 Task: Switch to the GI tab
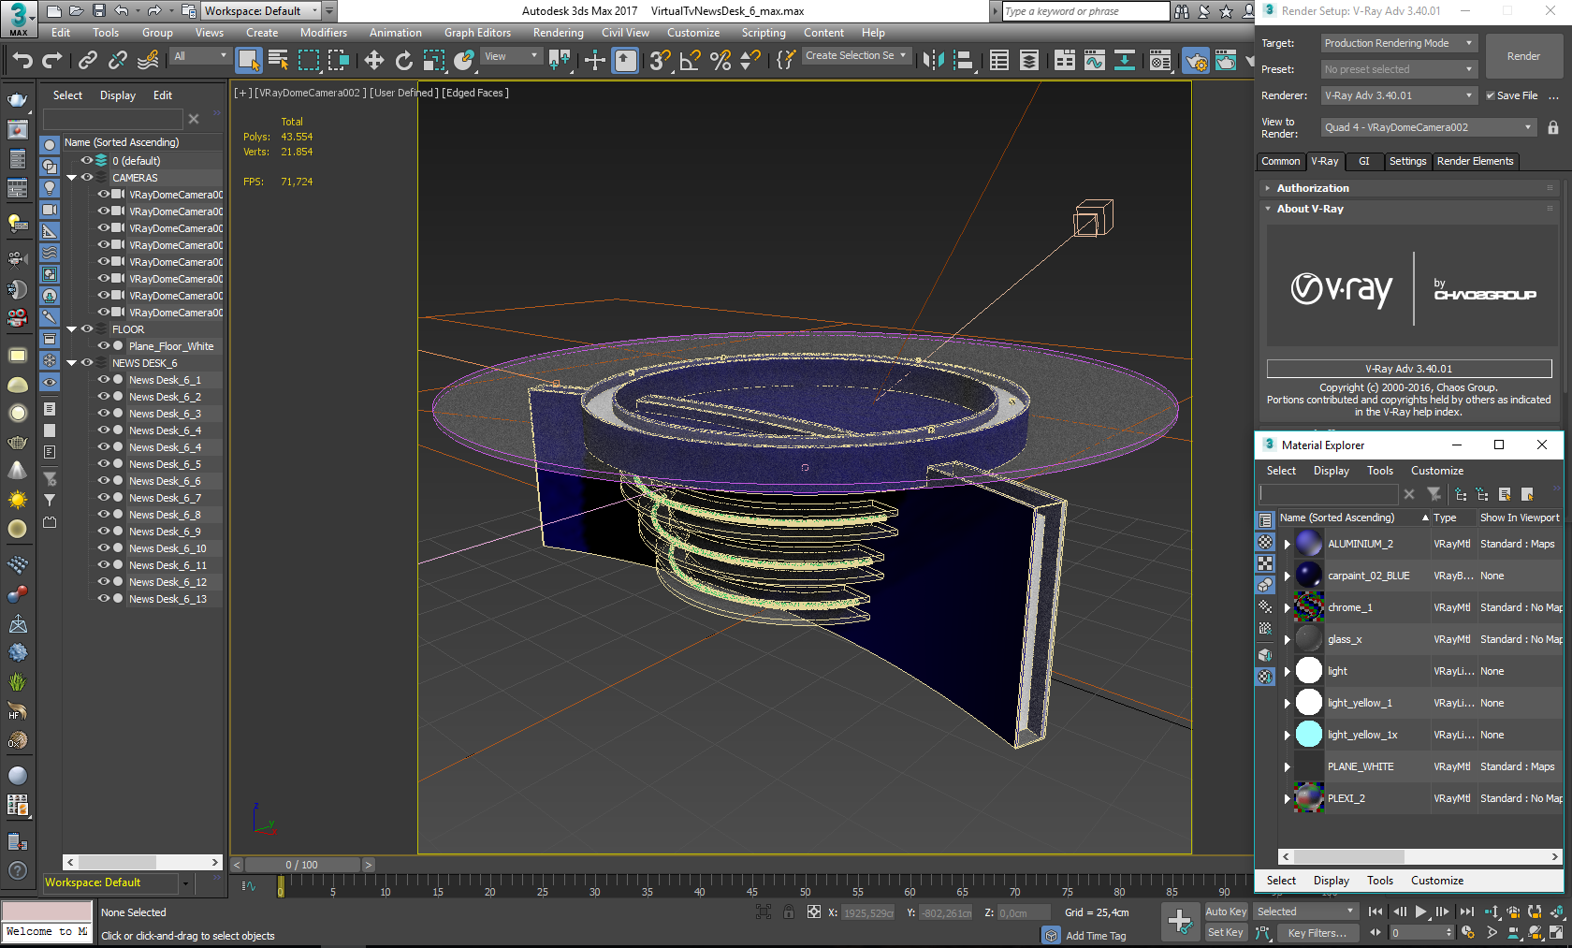(1363, 161)
